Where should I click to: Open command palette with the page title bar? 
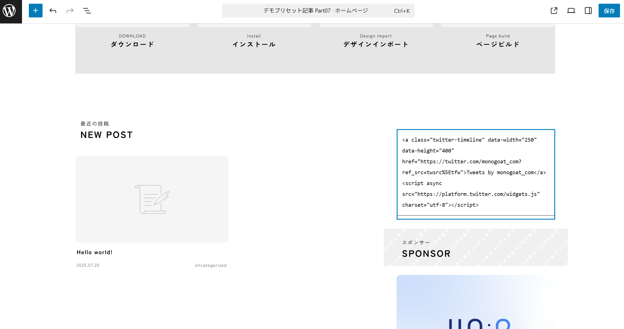[x=318, y=11]
